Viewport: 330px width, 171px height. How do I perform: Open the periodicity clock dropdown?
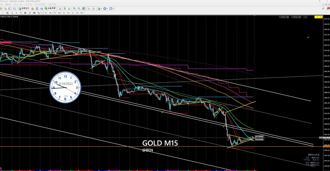coord(105,9)
